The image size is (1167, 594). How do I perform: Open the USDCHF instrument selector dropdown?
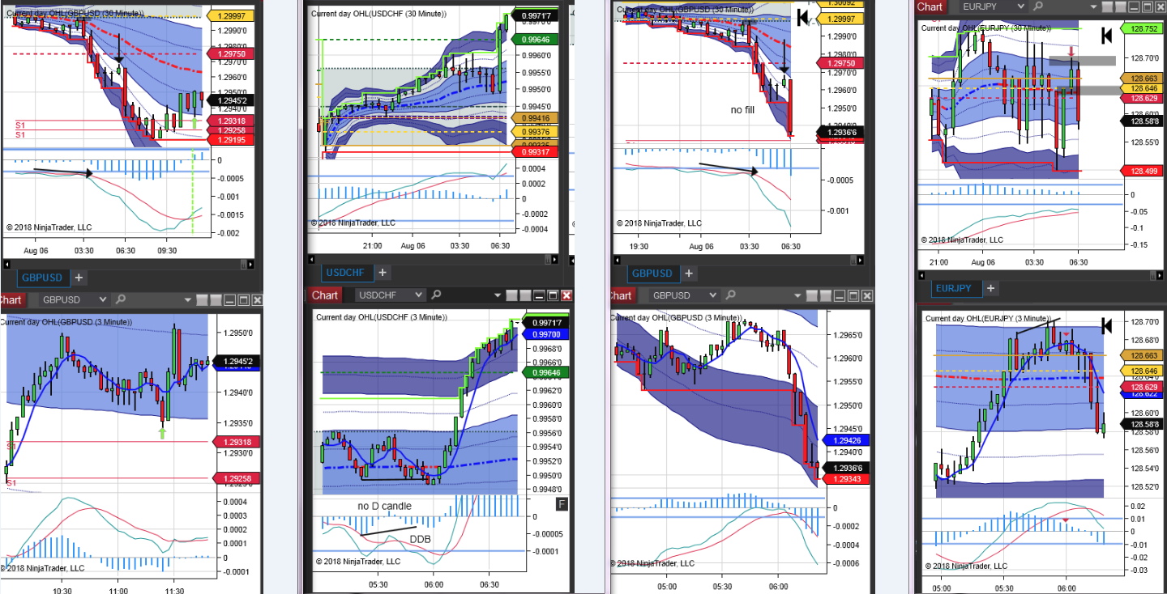[392, 295]
